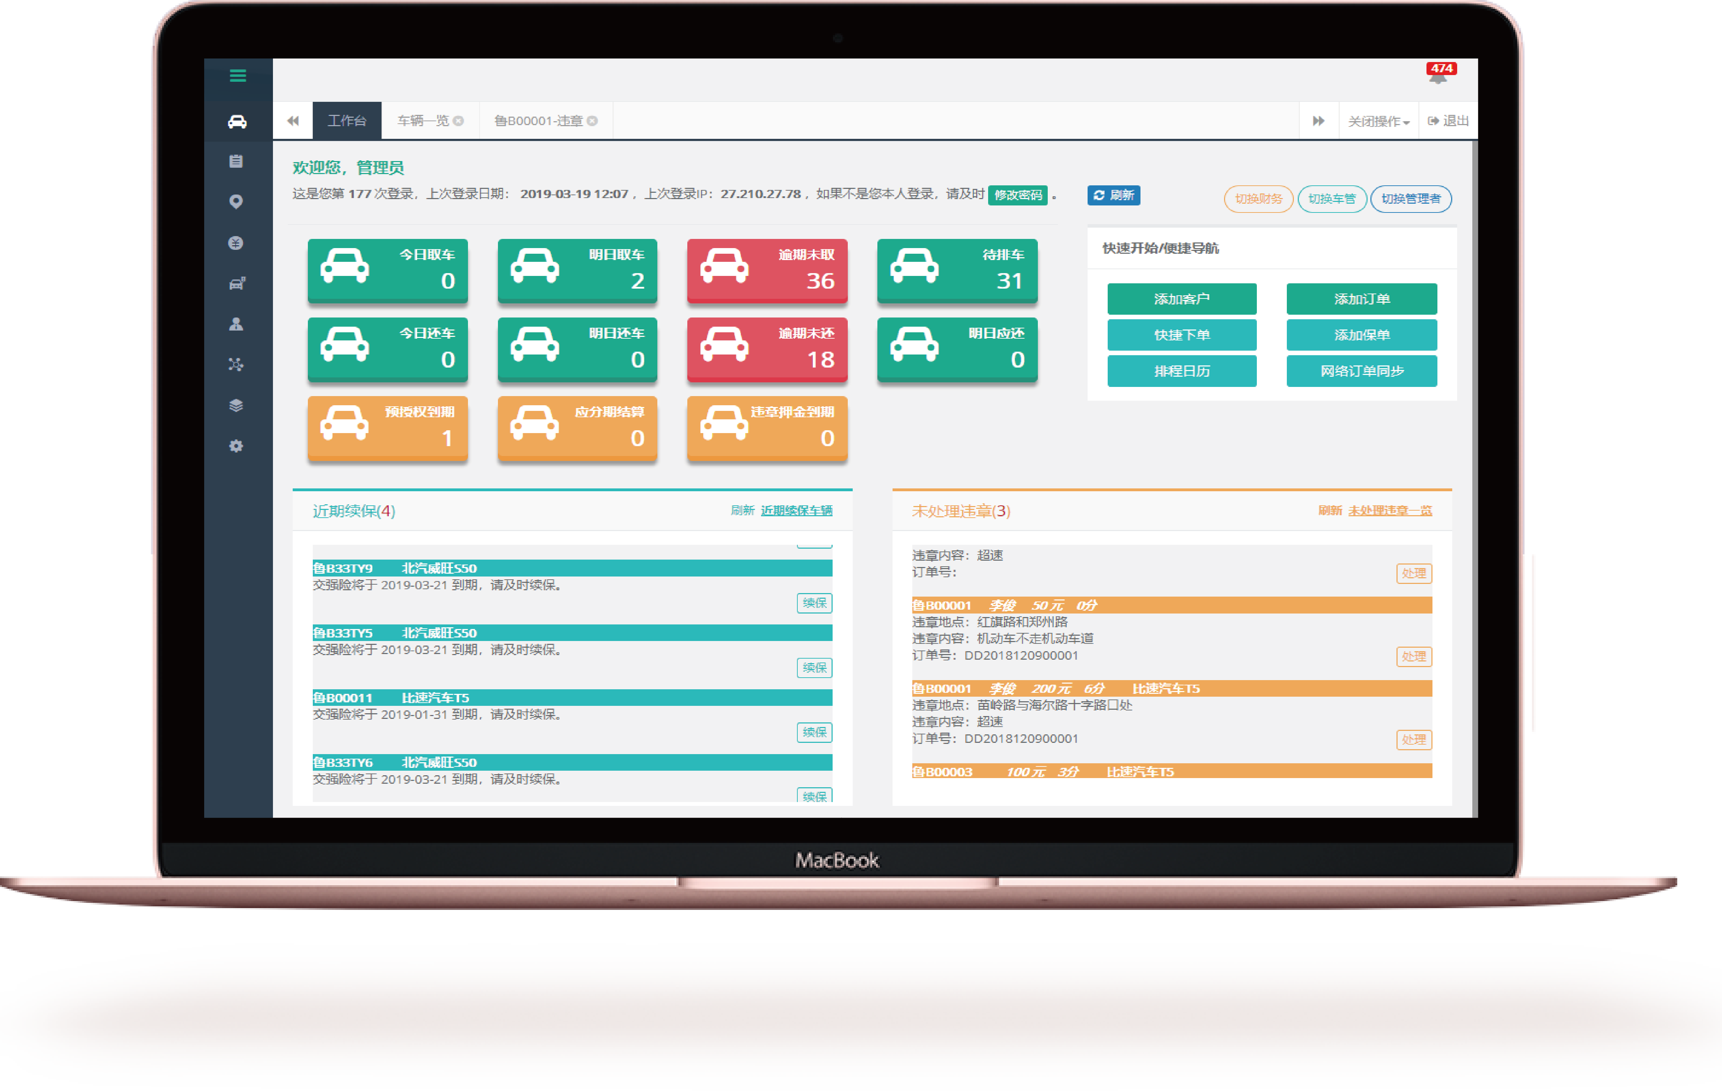1722x1091 pixels.
Task: Open the 近期续保车辆 link
Action: point(797,510)
